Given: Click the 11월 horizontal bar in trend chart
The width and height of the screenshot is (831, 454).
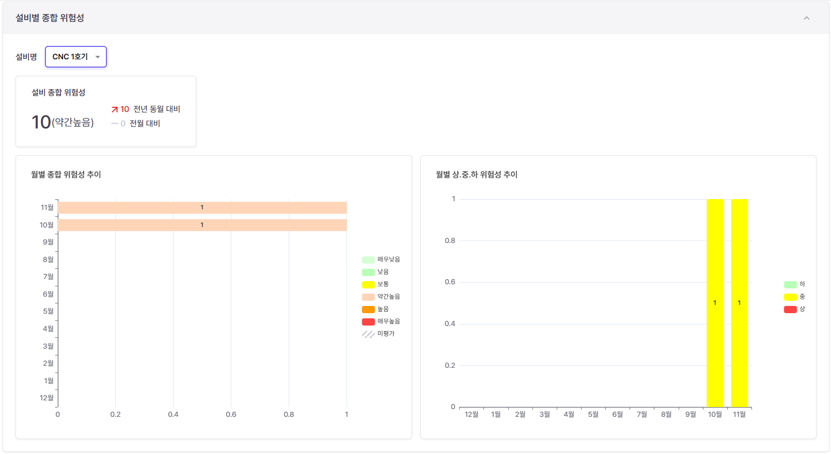Looking at the screenshot, I should [x=202, y=207].
